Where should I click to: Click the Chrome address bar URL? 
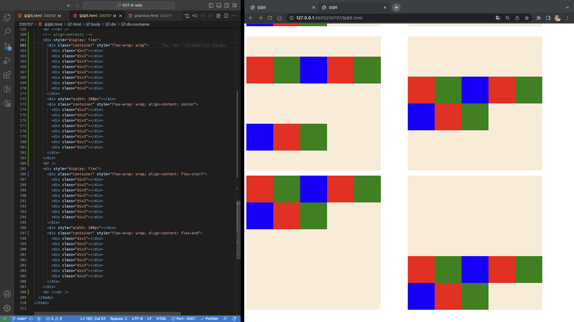pyautogui.click(x=329, y=18)
